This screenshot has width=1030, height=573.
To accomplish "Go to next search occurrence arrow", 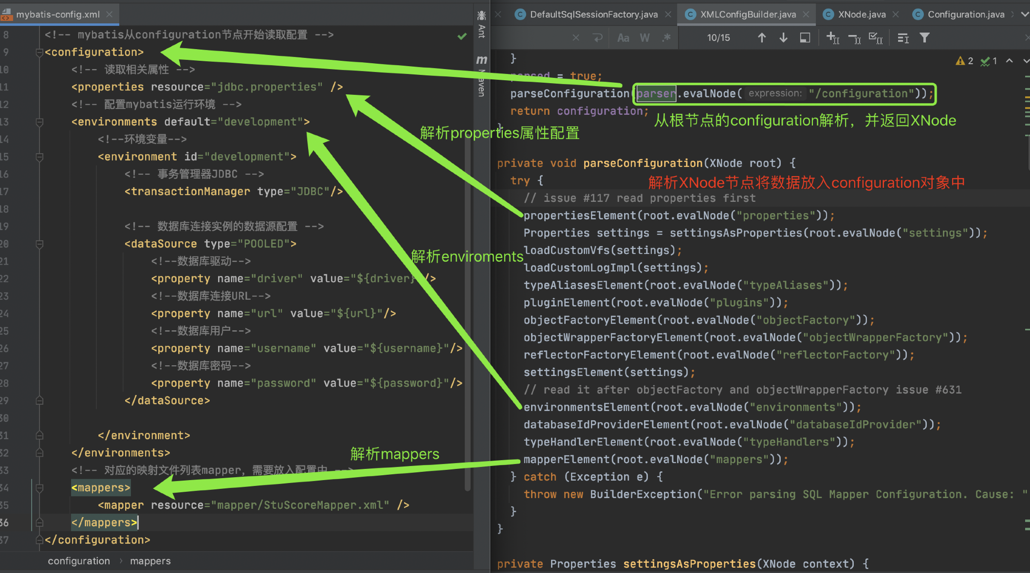I will pyautogui.click(x=783, y=38).
